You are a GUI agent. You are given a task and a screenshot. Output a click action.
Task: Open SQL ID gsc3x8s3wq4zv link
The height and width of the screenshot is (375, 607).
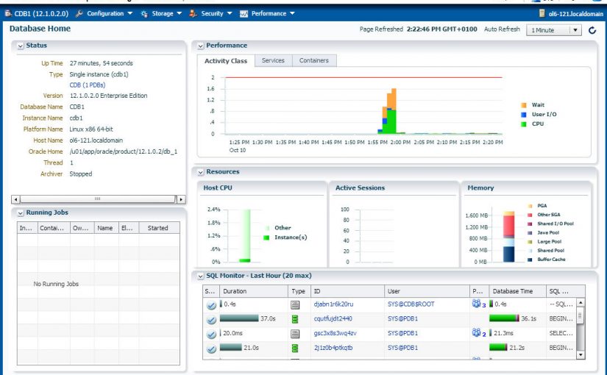click(336, 333)
